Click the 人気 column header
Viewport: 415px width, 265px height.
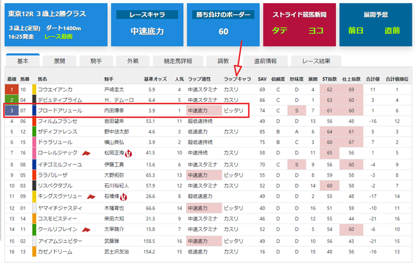click(x=179, y=79)
